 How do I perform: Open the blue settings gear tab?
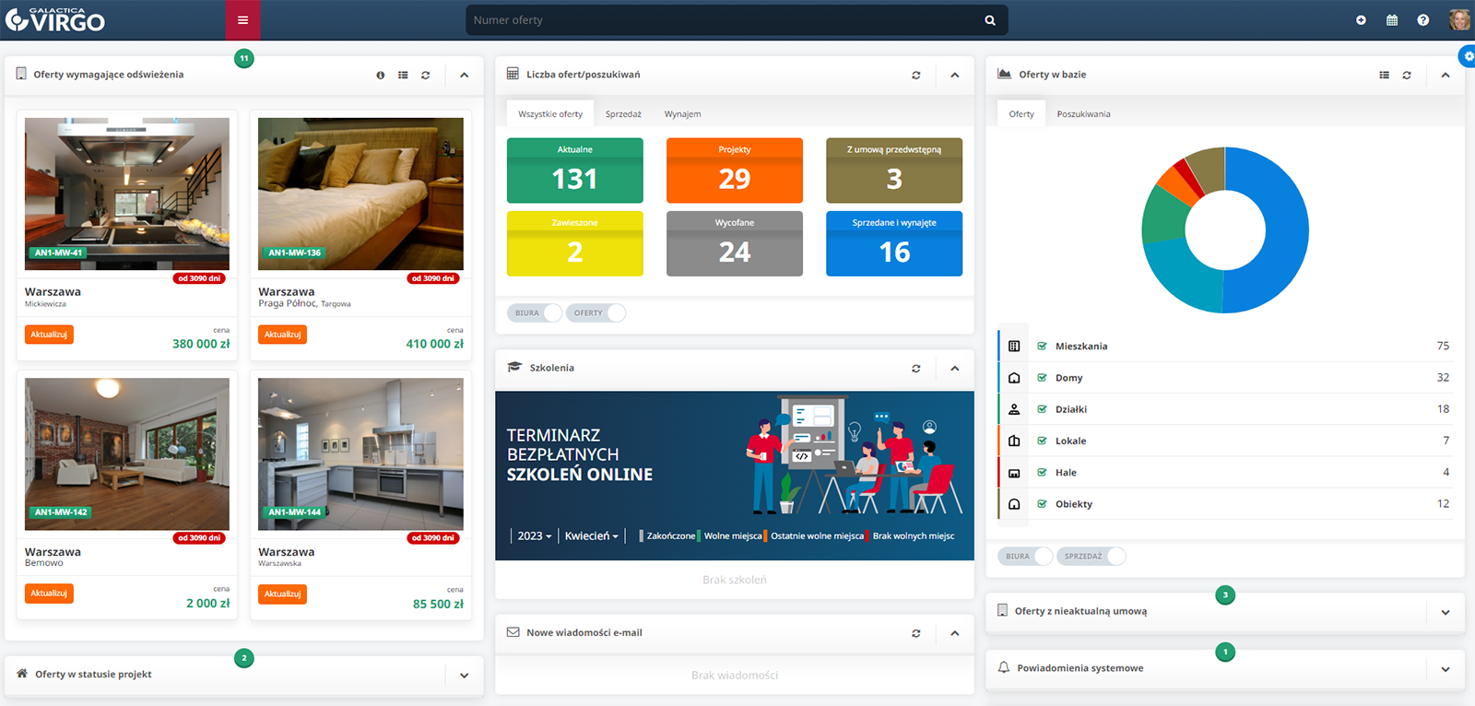click(1468, 57)
